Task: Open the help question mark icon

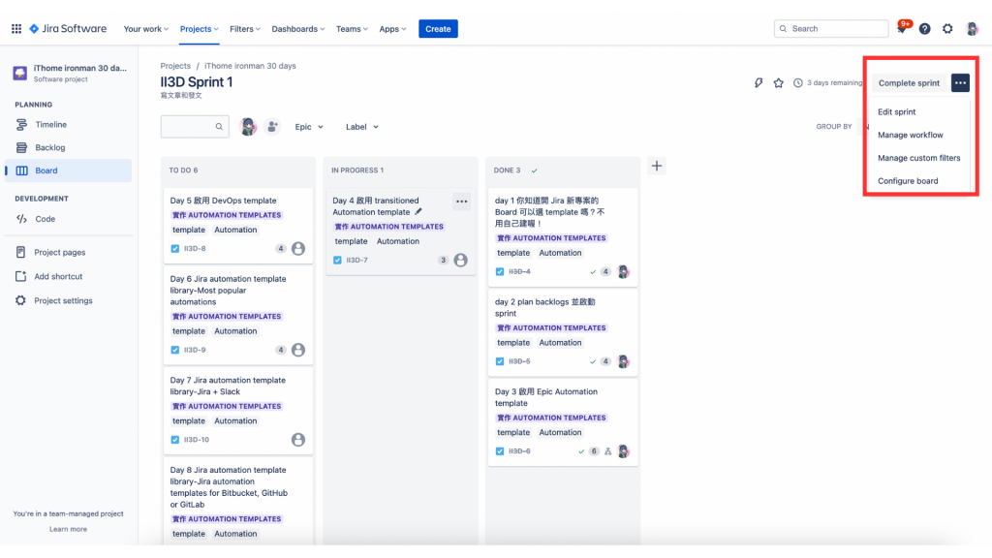Action: coord(924,28)
